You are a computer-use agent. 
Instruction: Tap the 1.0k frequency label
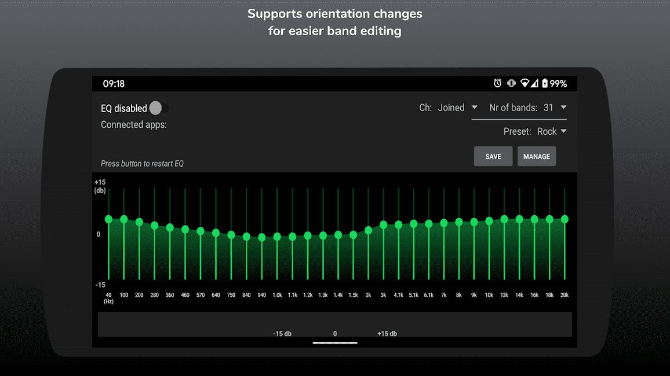pyautogui.click(x=277, y=295)
